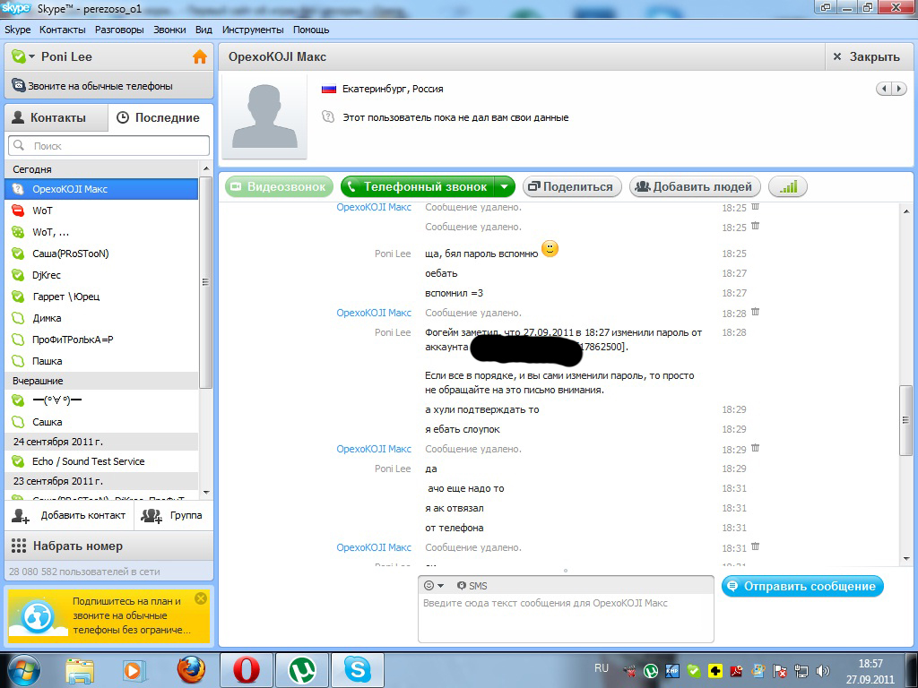The height and width of the screenshot is (688, 918).
Task: Expand profile panel arrows at top right
Action: tap(891, 89)
